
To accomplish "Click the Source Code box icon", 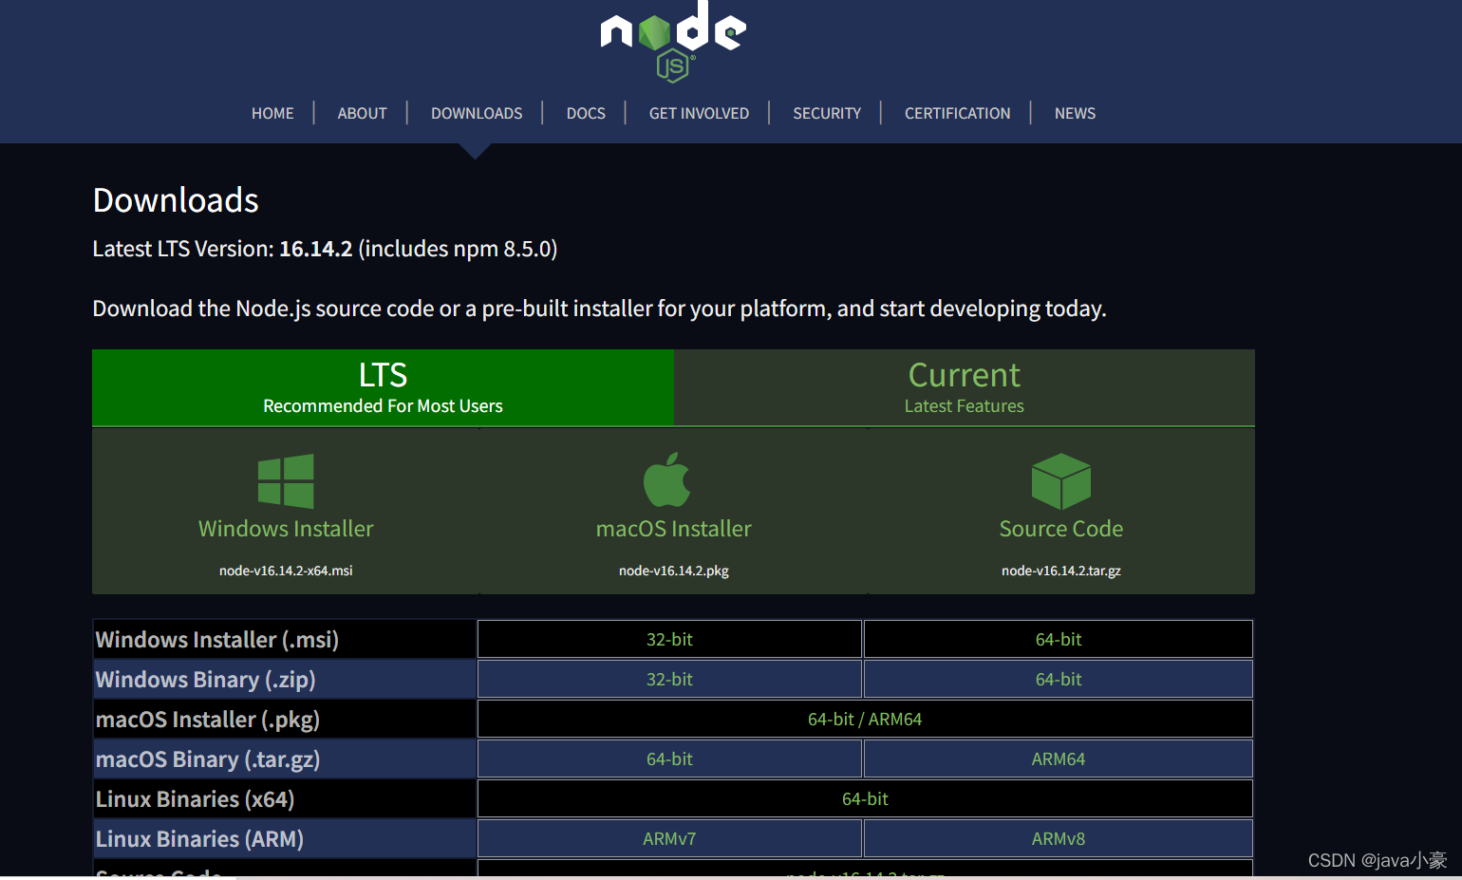I will click(1061, 481).
